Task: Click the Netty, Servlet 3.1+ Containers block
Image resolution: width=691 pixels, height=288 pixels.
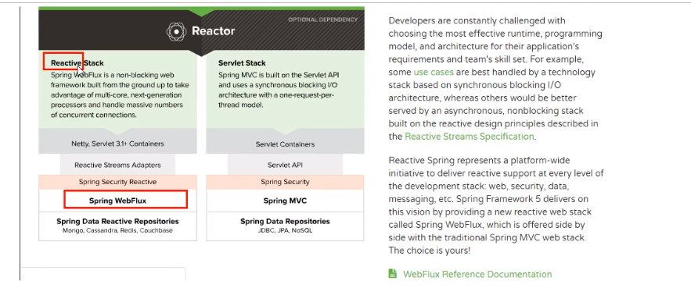Action: coord(117,144)
